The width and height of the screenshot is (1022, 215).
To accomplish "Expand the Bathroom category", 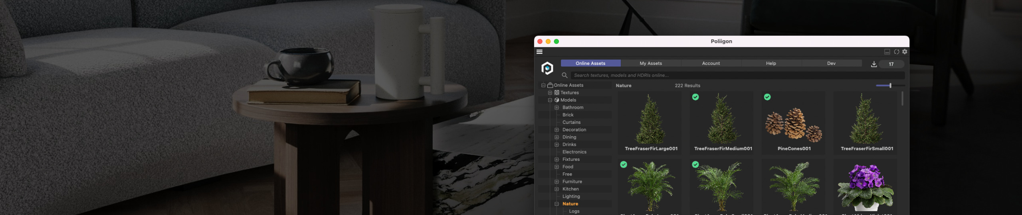I will click(557, 107).
